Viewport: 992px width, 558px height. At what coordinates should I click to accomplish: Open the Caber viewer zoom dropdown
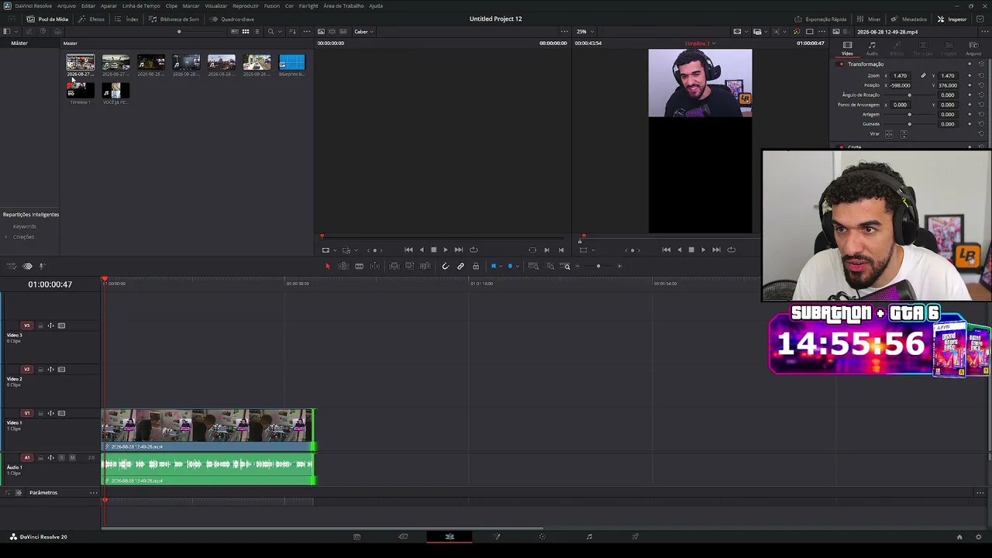click(363, 32)
